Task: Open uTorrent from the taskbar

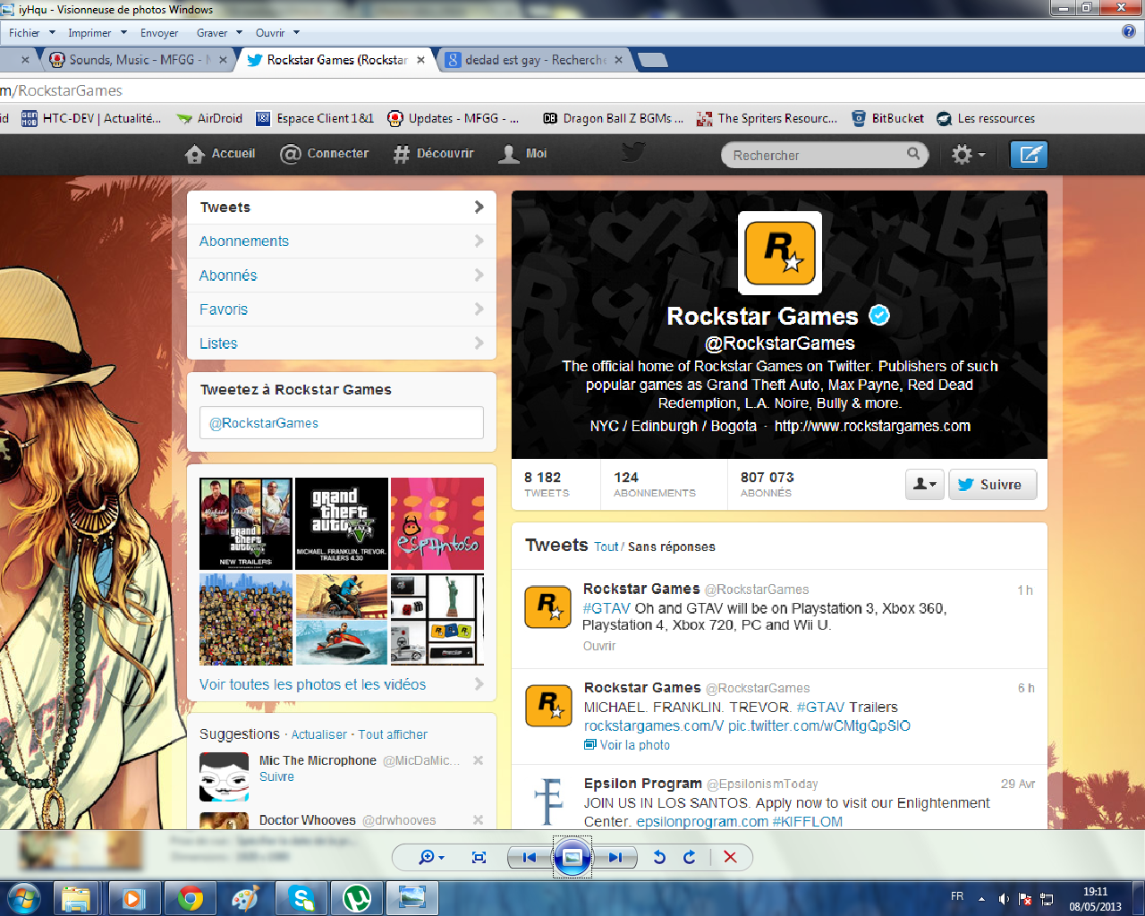Action: point(357,898)
